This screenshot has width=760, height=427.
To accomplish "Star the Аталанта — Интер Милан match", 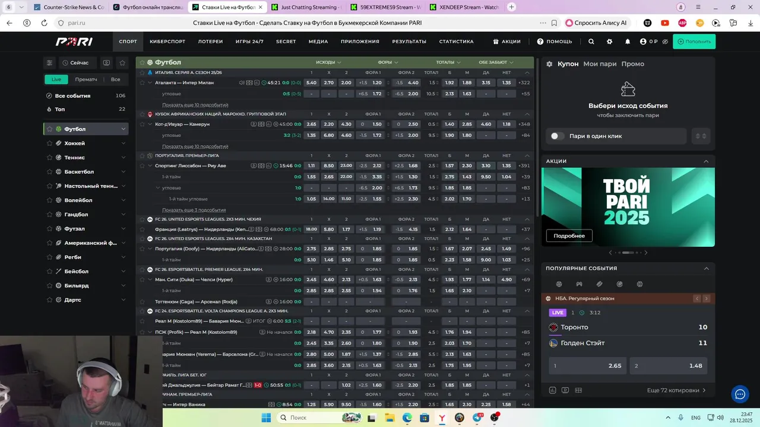I will [142, 82].
